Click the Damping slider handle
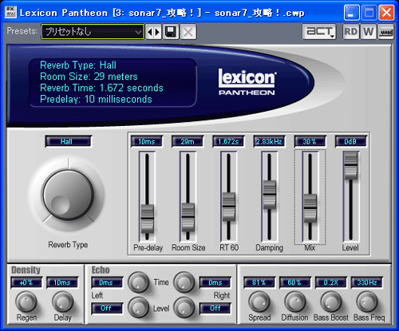This screenshot has width=399, height=331. [270, 195]
